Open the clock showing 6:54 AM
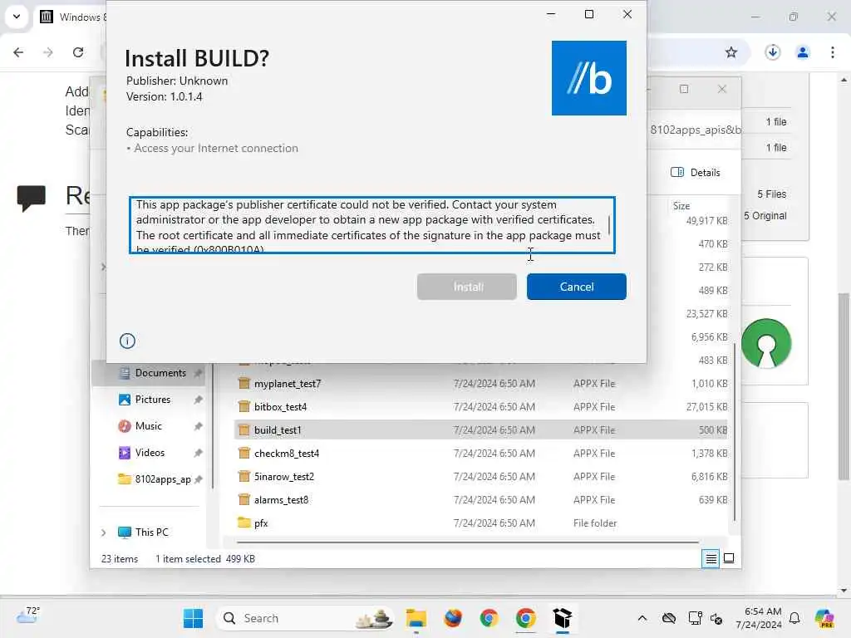The height and width of the screenshot is (638, 851). pyautogui.click(x=759, y=618)
